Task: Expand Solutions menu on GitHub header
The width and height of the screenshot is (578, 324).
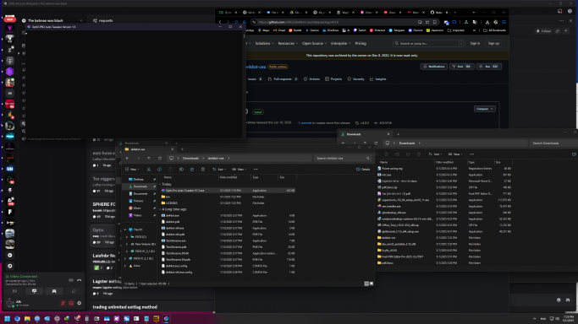Action: pyautogui.click(x=265, y=43)
